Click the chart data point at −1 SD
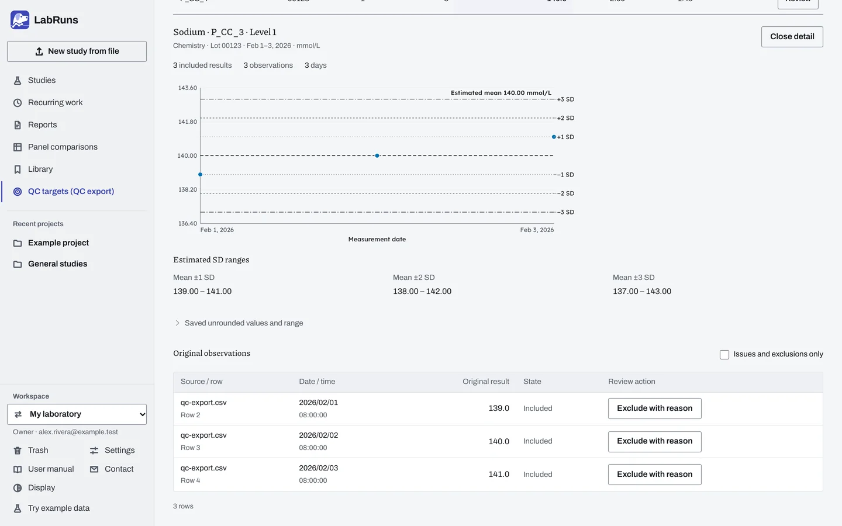The image size is (842, 526). click(201, 175)
